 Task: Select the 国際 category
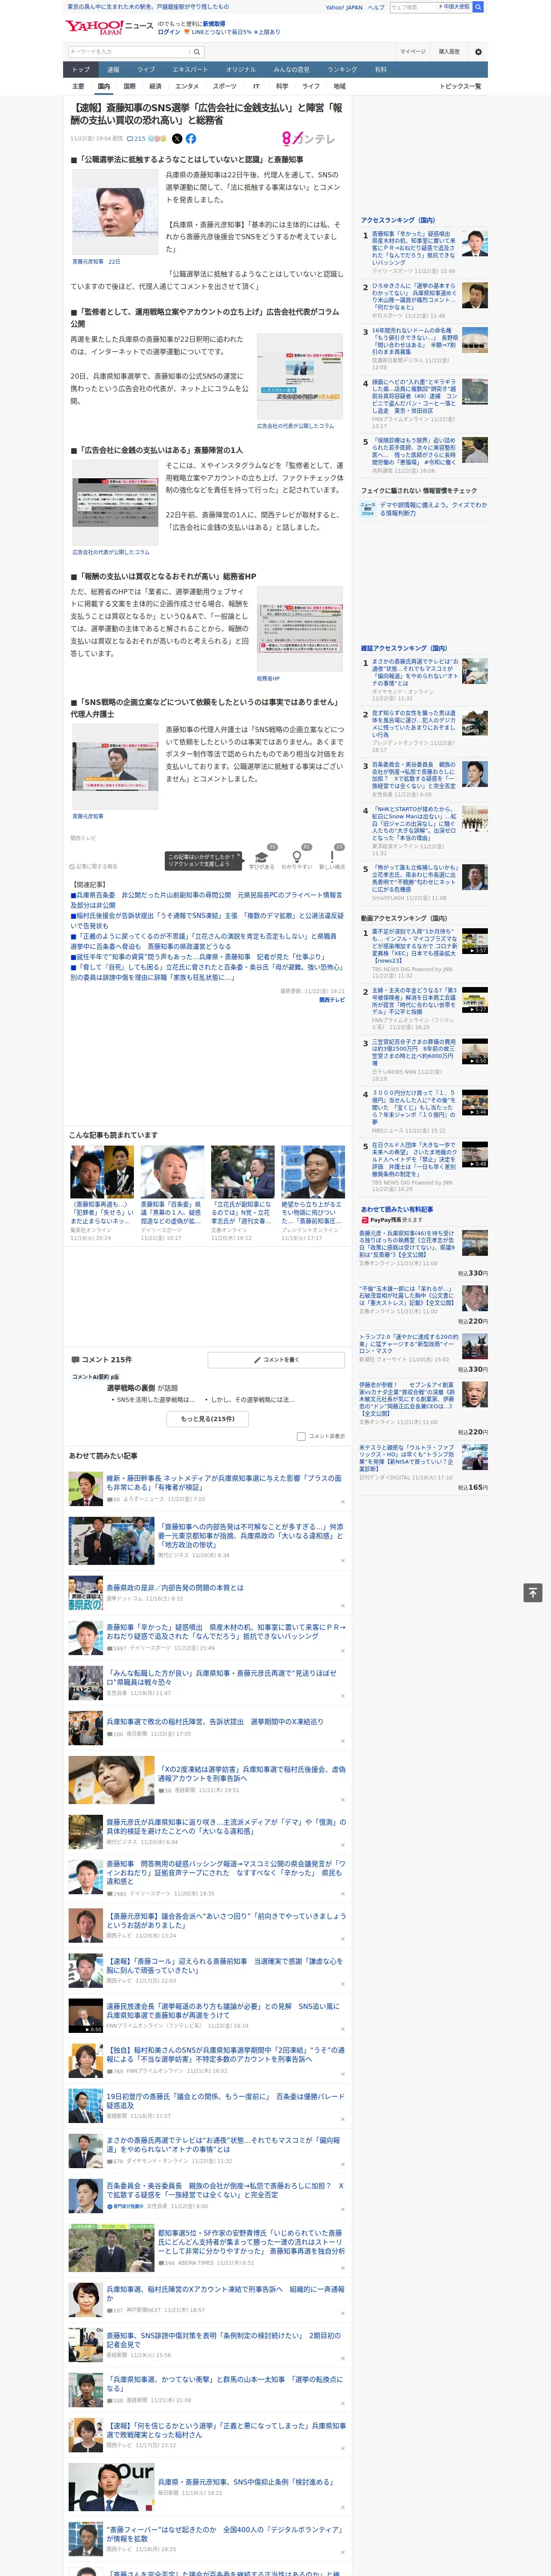click(x=129, y=86)
